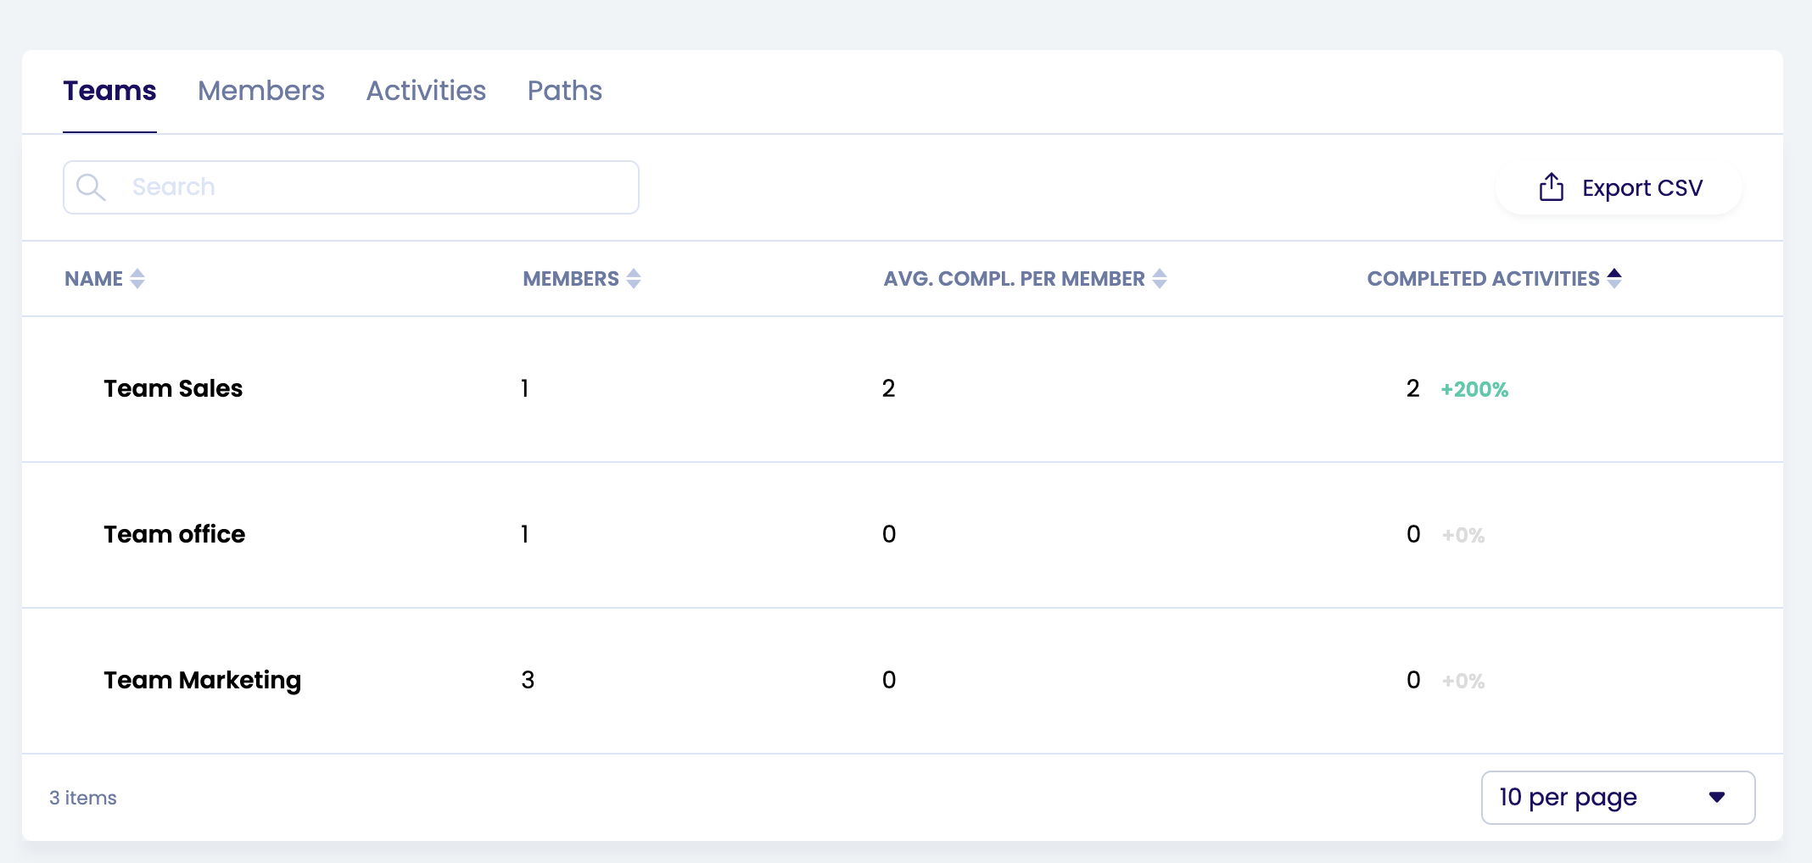This screenshot has width=1812, height=863.
Task: Focus the Search input field
Action: [373, 187]
